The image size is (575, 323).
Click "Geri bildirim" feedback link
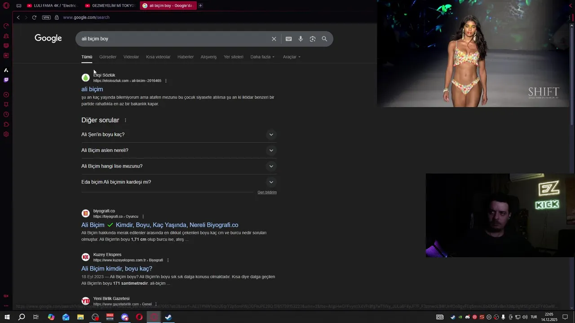tap(267, 192)
